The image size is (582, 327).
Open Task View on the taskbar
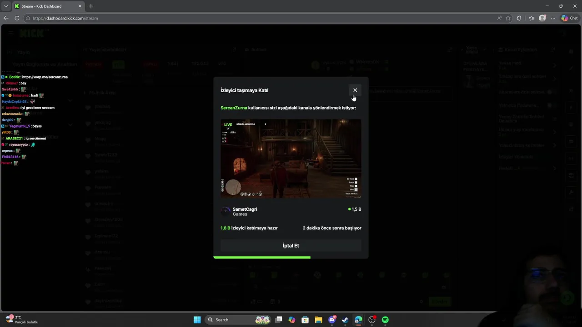279,320
